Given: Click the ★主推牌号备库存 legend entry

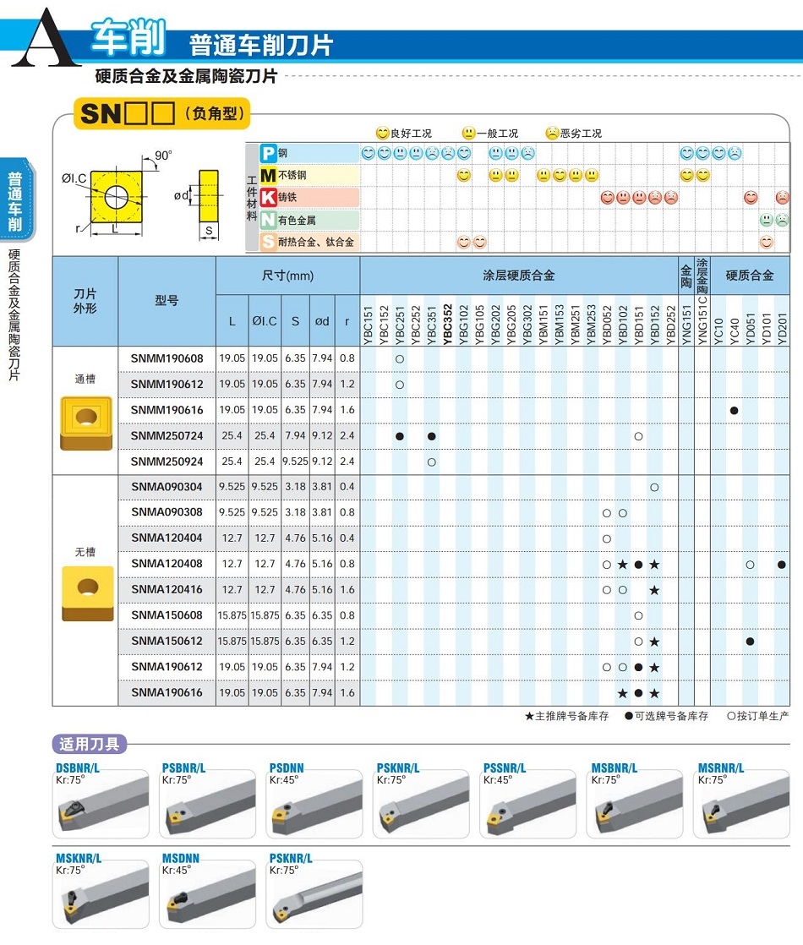Looking at the screenshot, I should pyautogui.click(x=566, y=716).
